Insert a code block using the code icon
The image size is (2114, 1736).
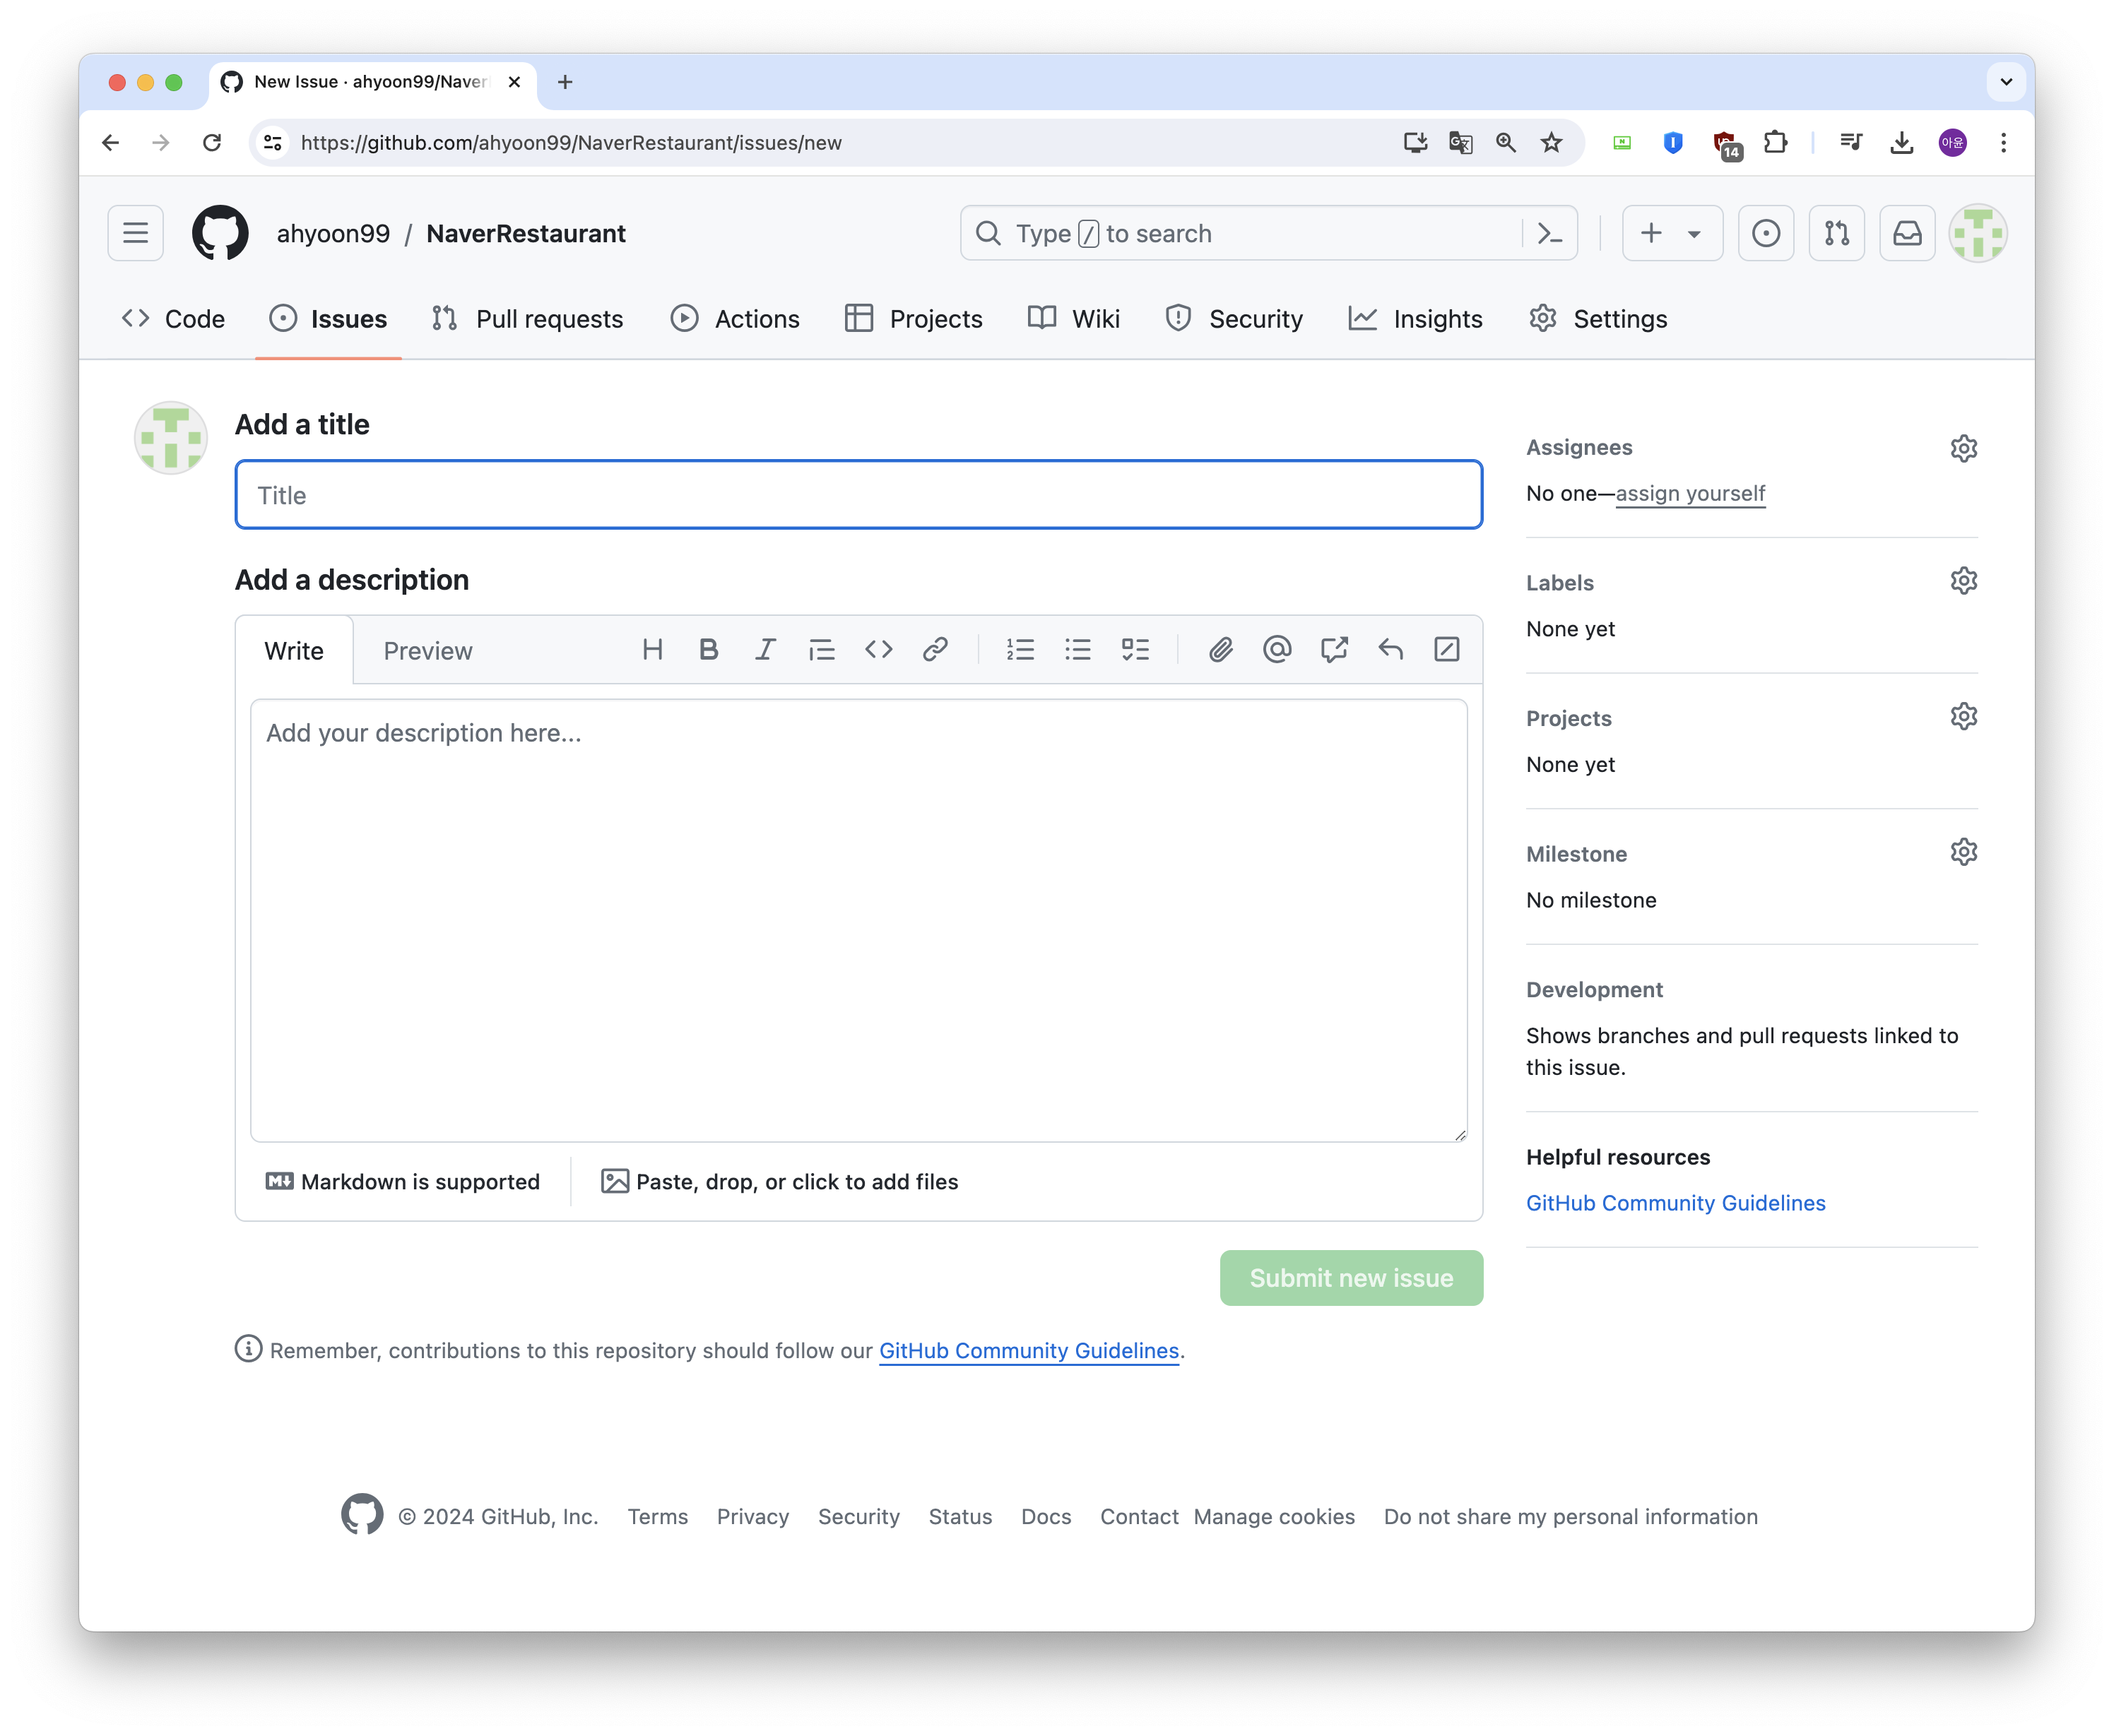878,650
